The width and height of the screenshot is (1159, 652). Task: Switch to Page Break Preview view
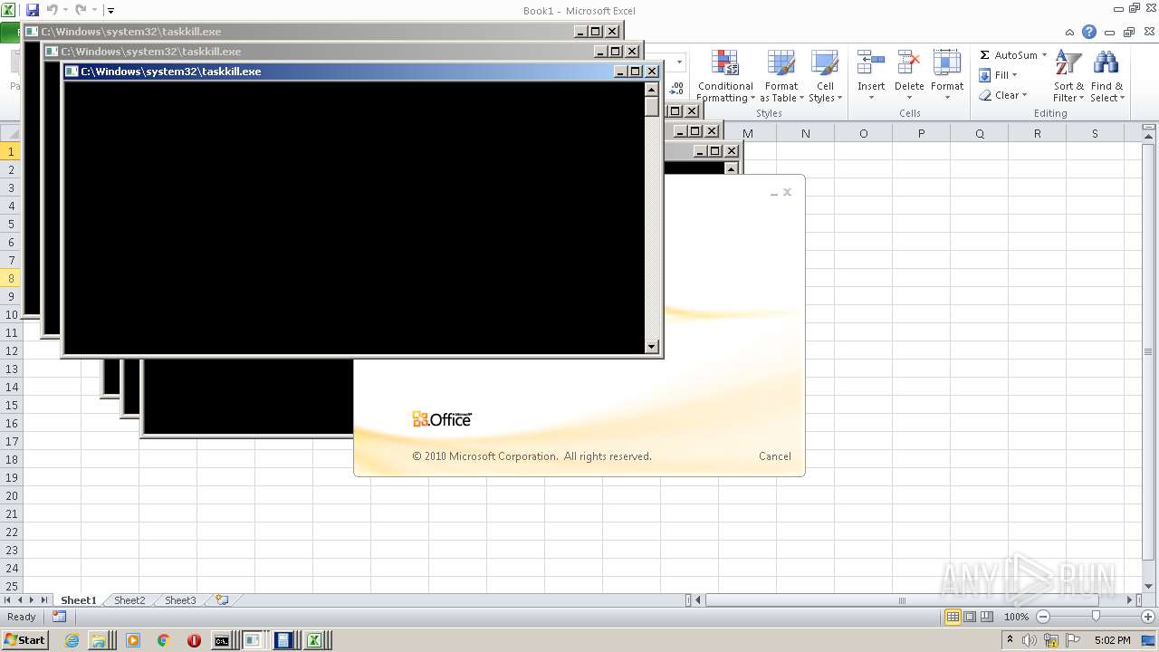[987, 617]
